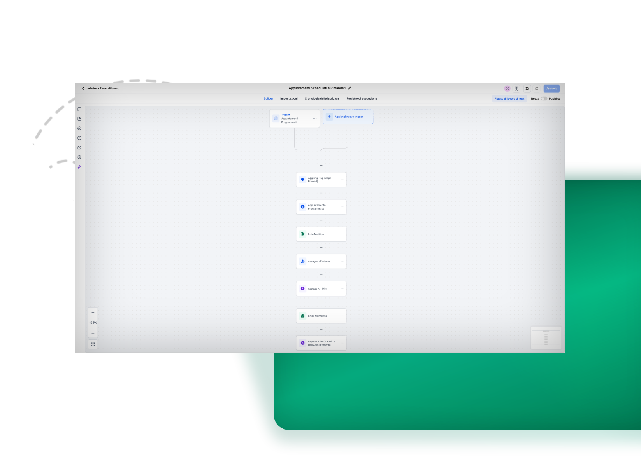Undo the last change
641x456 pixels.
click(x=527, y=89)
